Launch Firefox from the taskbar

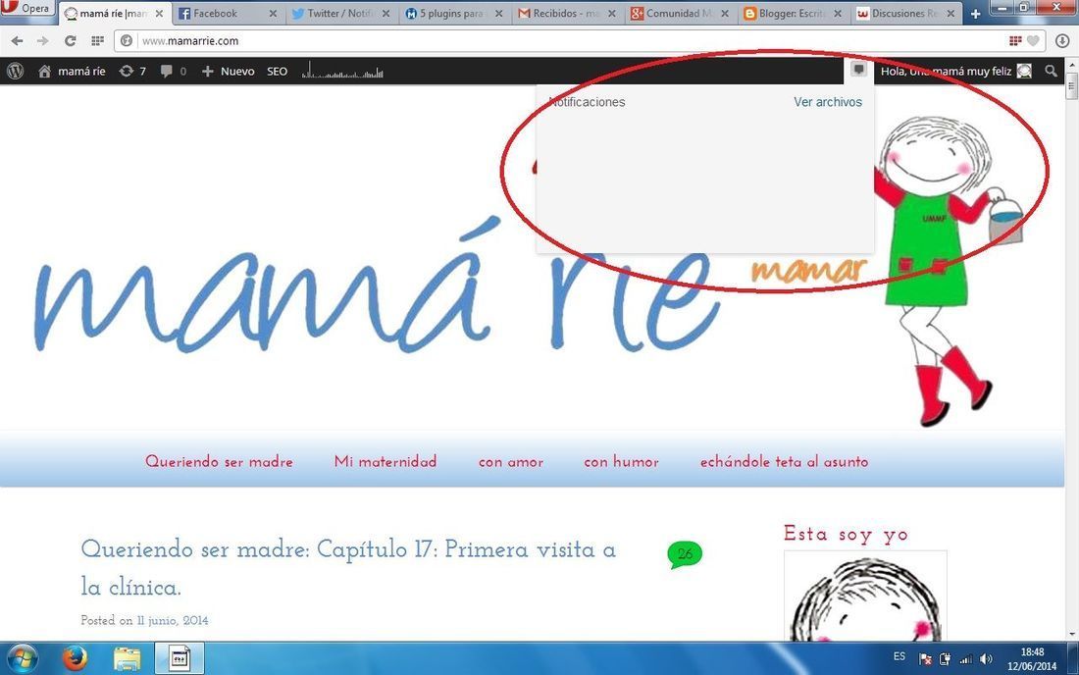(75, 658)
